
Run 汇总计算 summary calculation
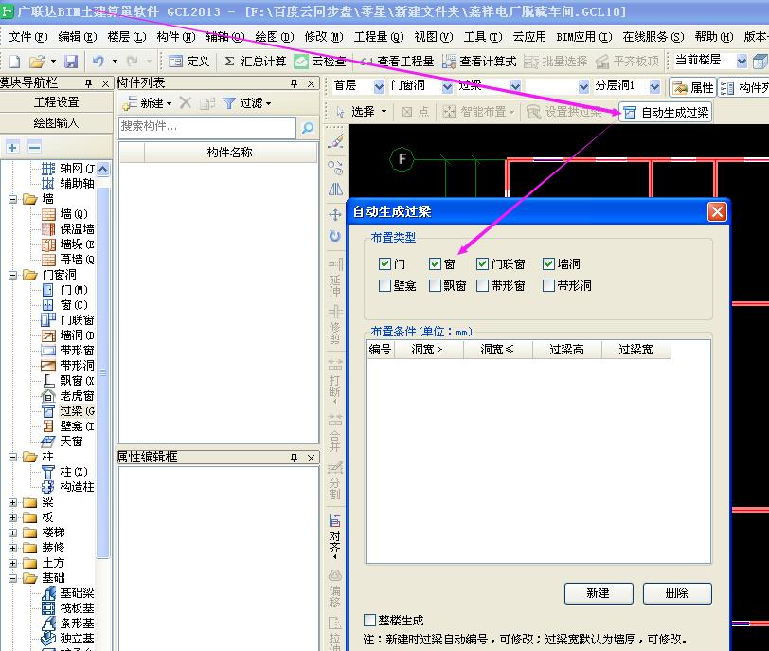[x=255, y=62]
